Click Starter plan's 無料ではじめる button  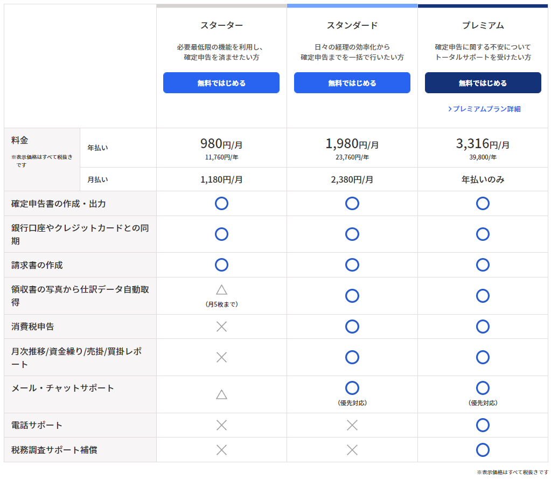(x=221, y=82)
